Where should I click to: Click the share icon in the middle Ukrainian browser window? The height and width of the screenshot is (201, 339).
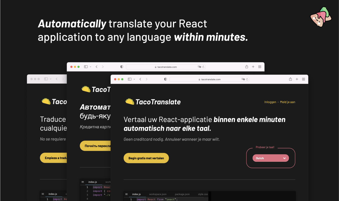pyautogui.click(x=247, y=67)
